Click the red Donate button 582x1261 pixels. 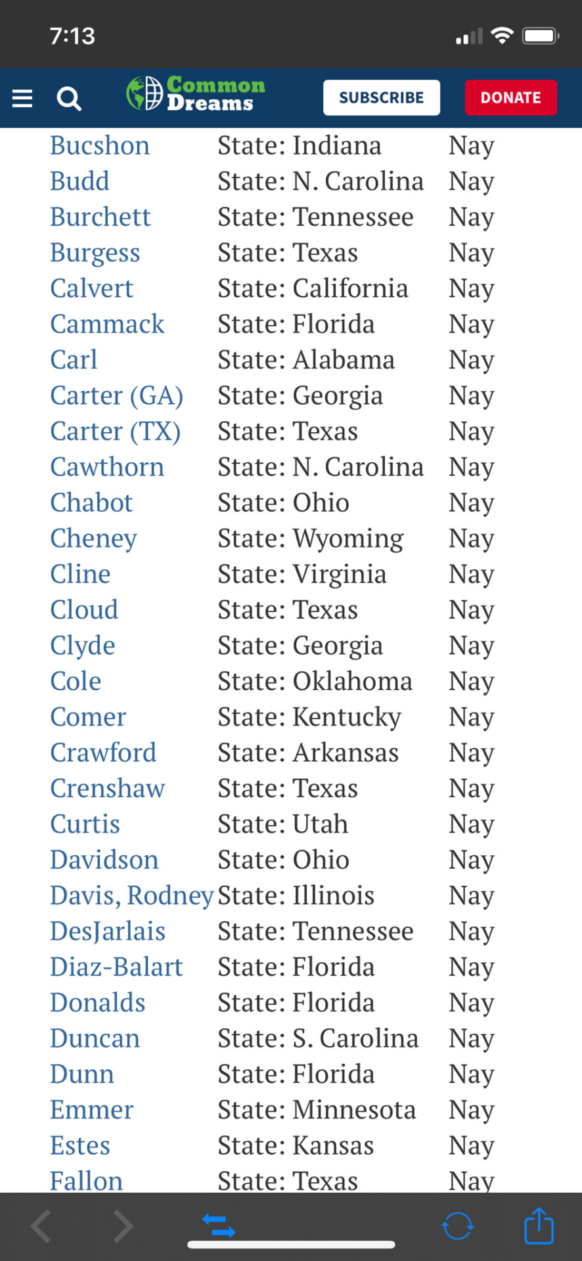511,97
